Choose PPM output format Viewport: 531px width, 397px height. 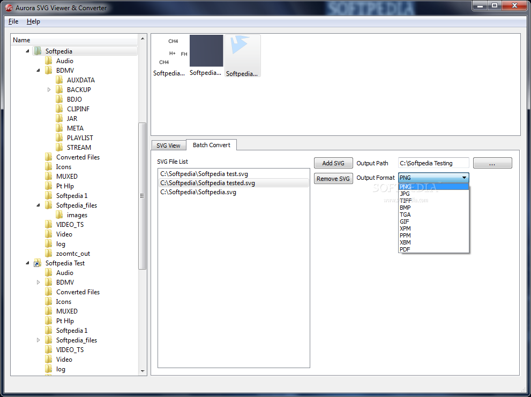coord(433,235)
